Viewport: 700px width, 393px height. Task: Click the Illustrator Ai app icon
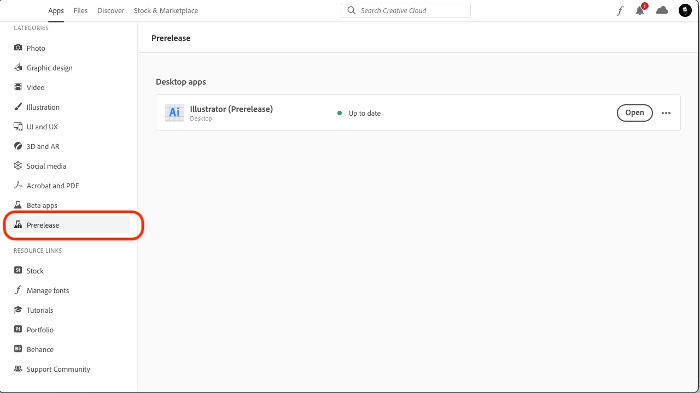click(x=174, y=113)
